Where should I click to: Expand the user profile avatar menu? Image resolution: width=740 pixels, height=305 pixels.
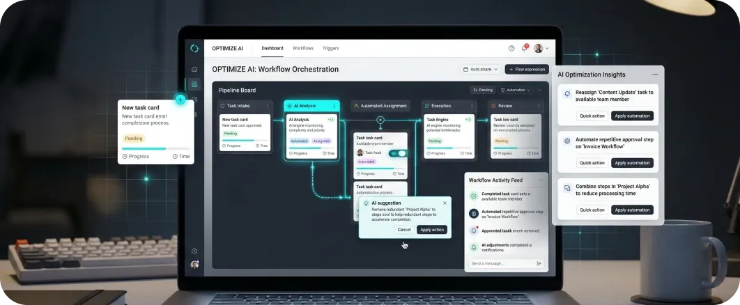click(541, 48)
